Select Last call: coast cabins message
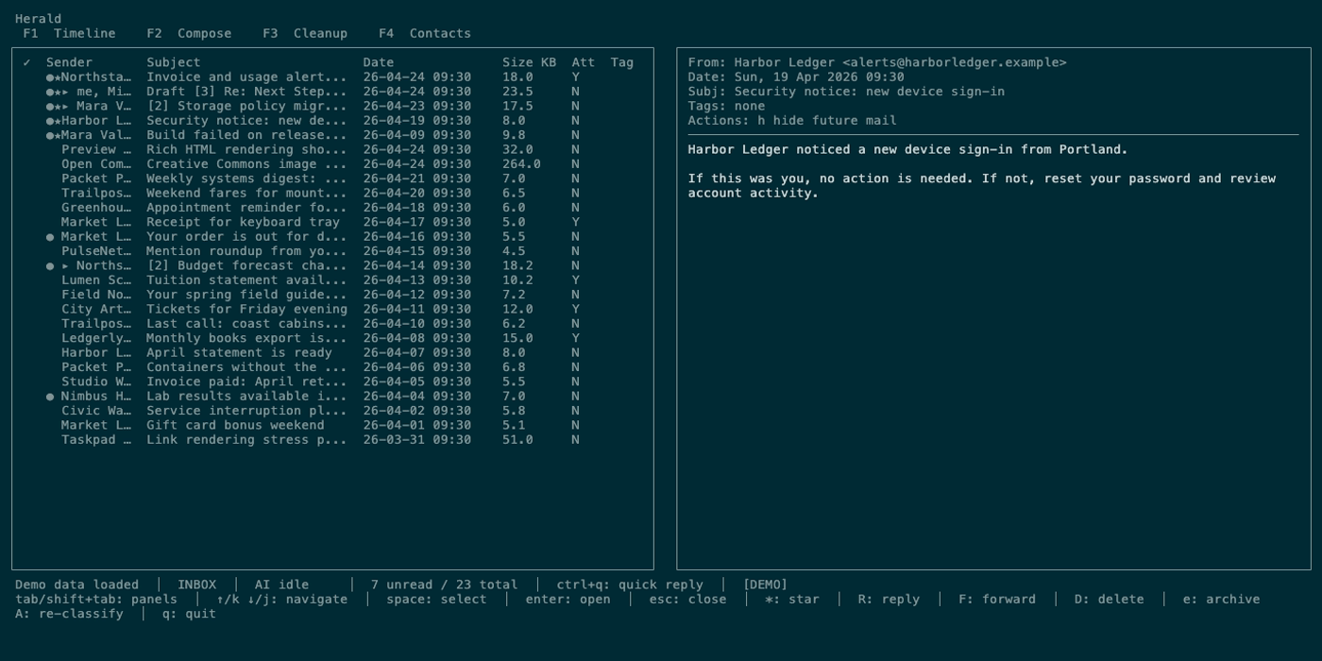 332,324
